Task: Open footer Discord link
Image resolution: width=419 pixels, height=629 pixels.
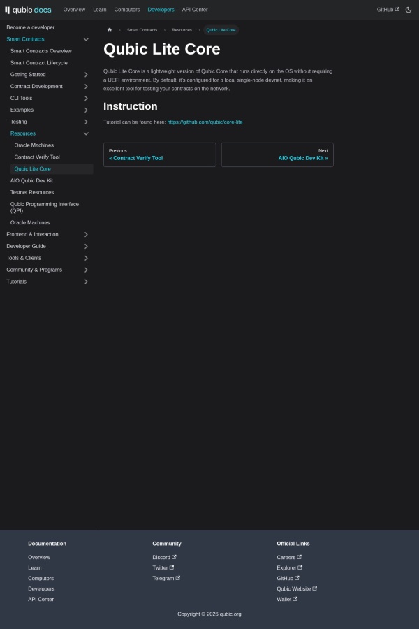Action: [164, 558]
